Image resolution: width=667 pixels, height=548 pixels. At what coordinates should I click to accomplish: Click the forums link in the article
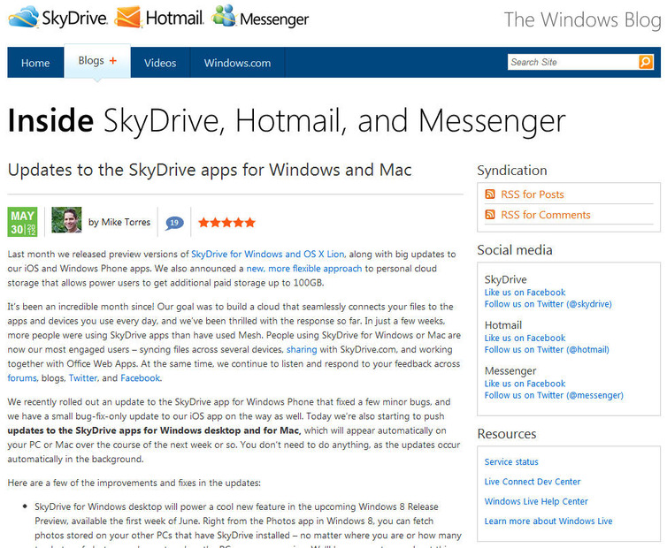22,378
